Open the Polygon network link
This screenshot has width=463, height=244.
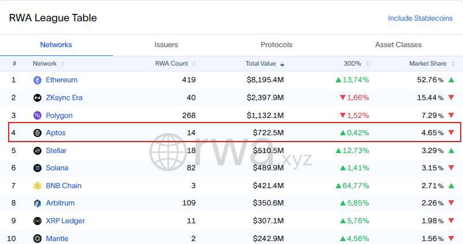click(59, 116)
